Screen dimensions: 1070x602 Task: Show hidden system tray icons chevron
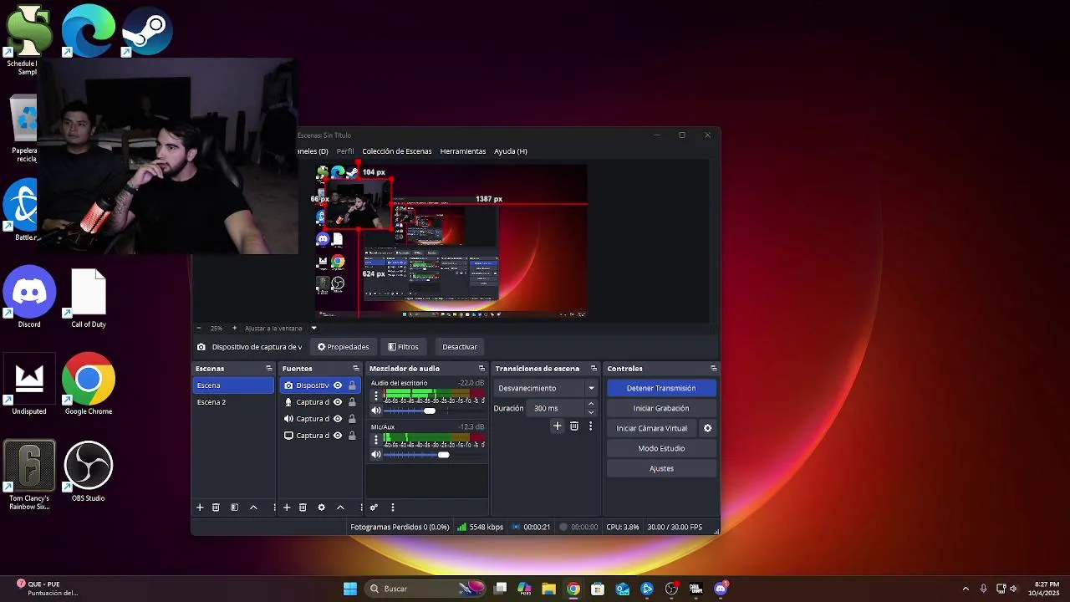coord(966,589)
